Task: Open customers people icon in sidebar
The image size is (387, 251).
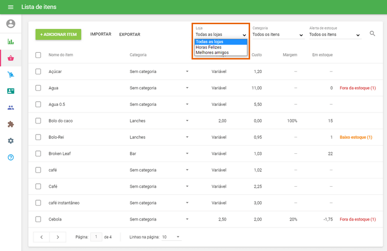Action: click(11, 107)
